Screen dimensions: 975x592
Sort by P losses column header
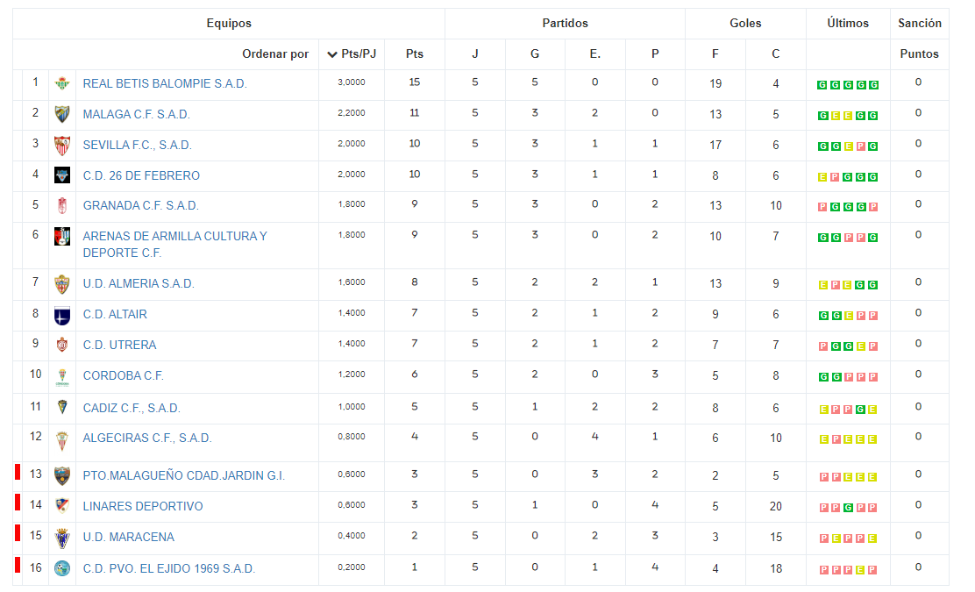(x=655, y=54)
